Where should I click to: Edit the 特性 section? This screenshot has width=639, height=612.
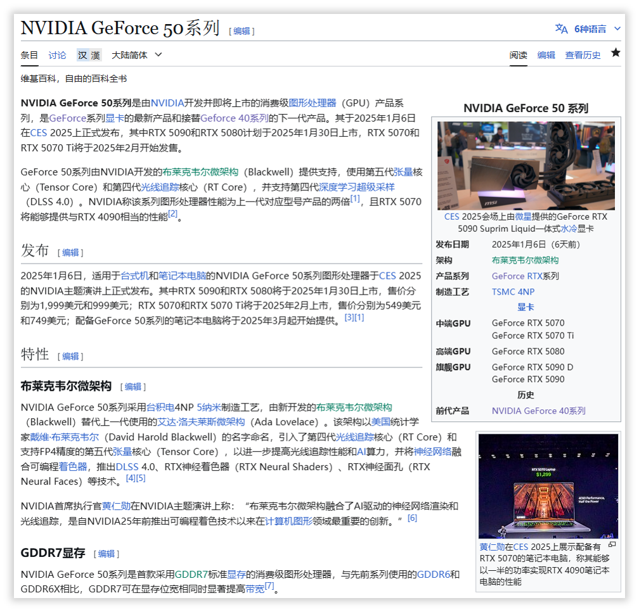pos(70,356)
